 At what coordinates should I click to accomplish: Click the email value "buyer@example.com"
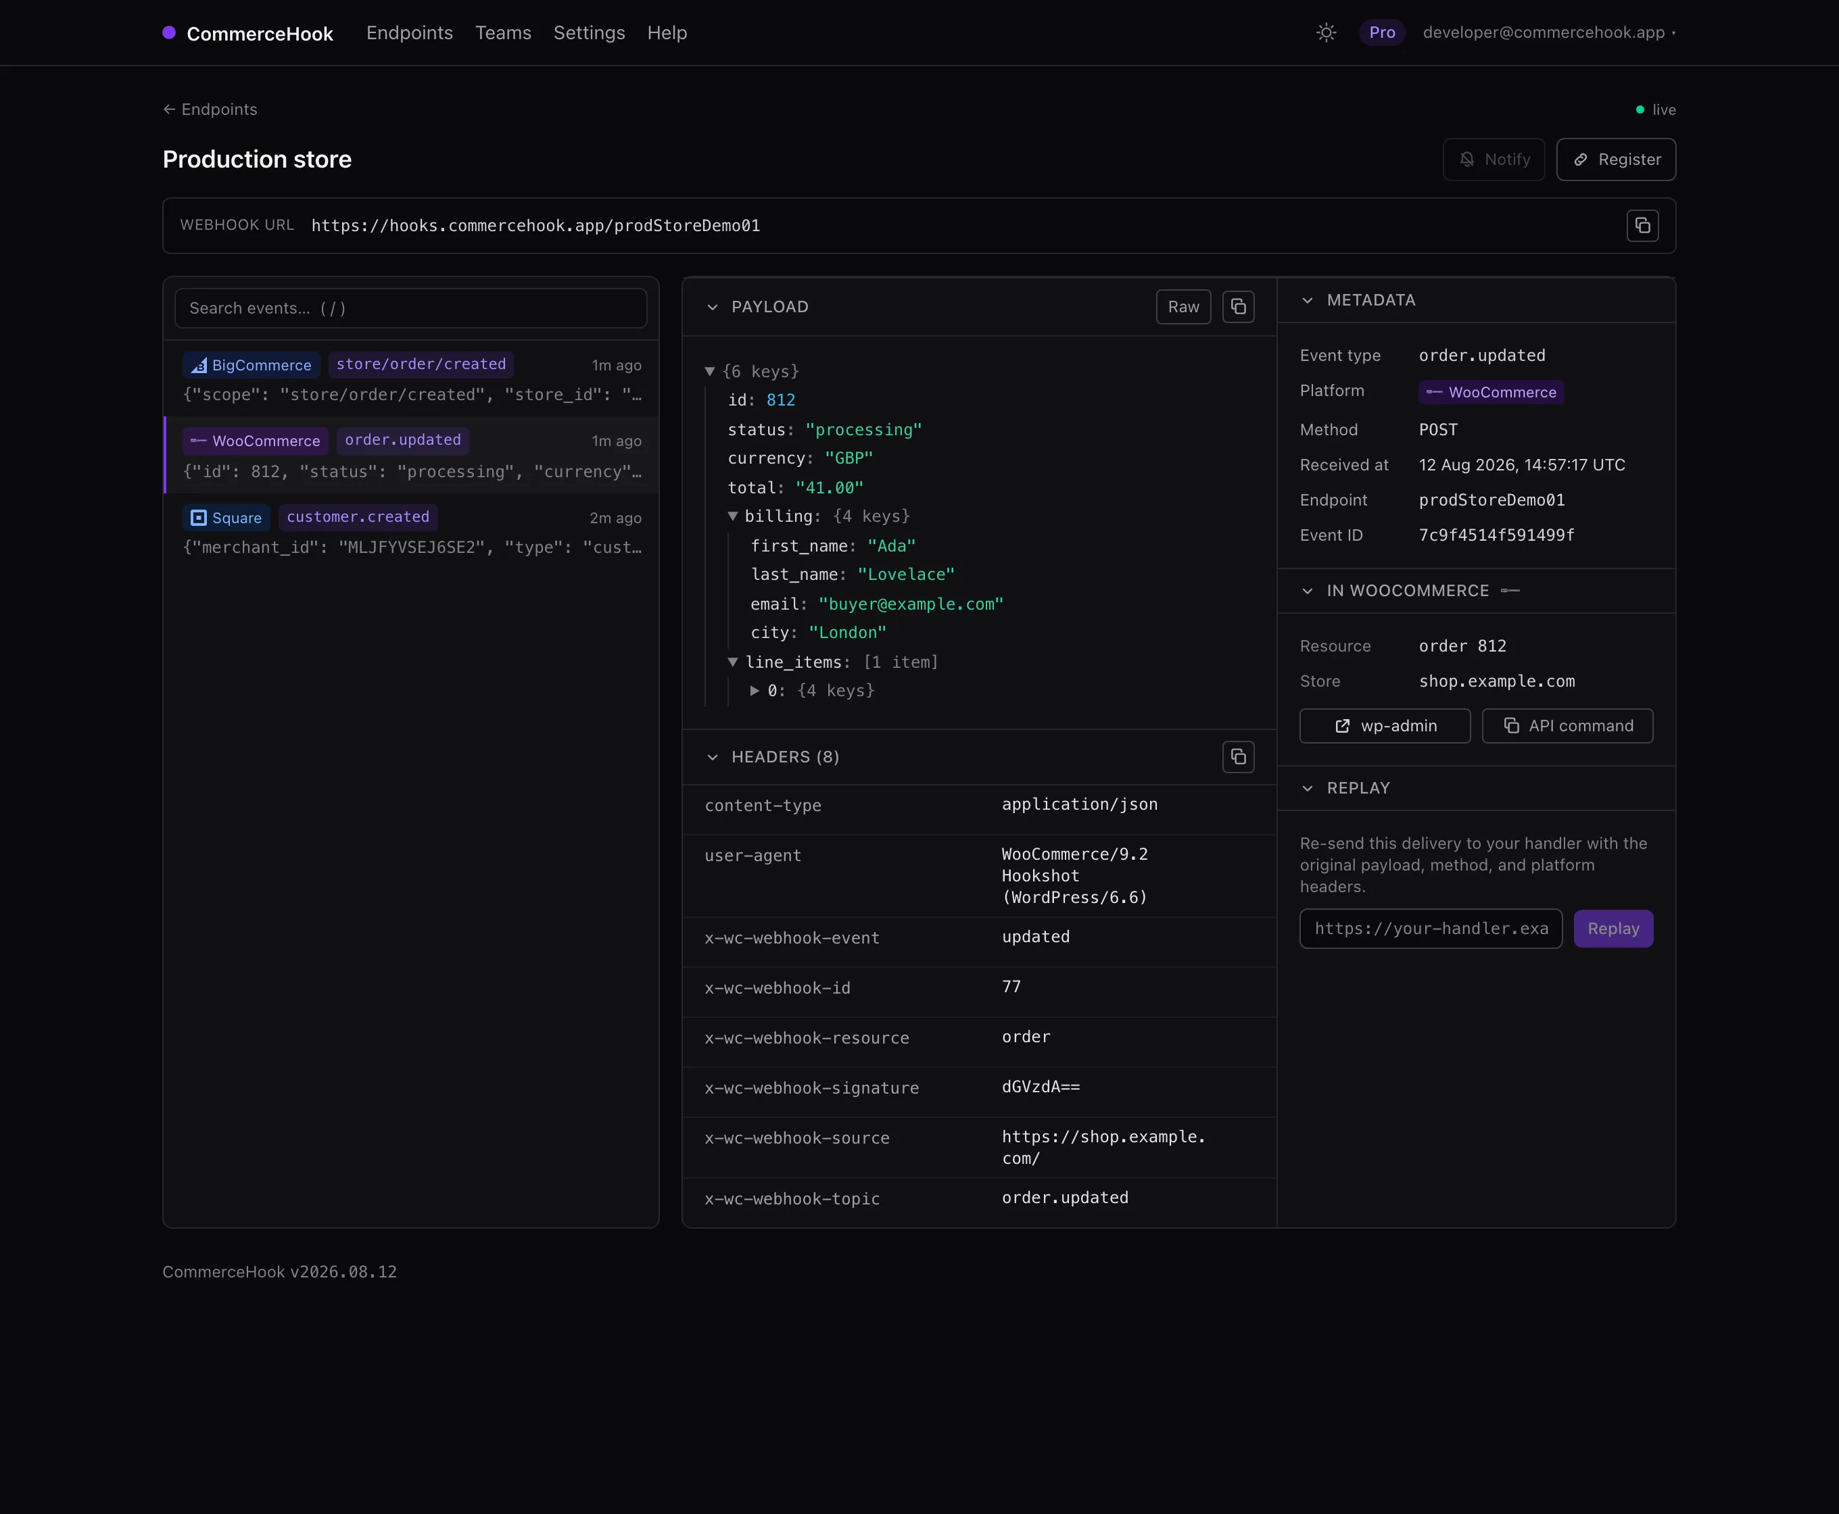pyautogui.click(x=911, y=604)
